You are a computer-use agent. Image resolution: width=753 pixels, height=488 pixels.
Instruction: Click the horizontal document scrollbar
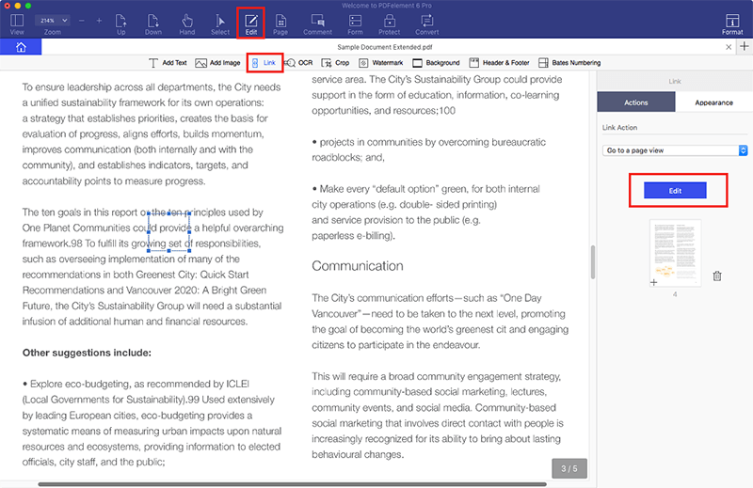[x=292, y=484]
